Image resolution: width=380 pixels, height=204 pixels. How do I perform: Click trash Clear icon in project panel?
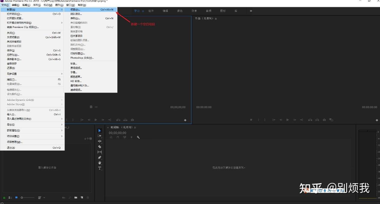(88, 198)
